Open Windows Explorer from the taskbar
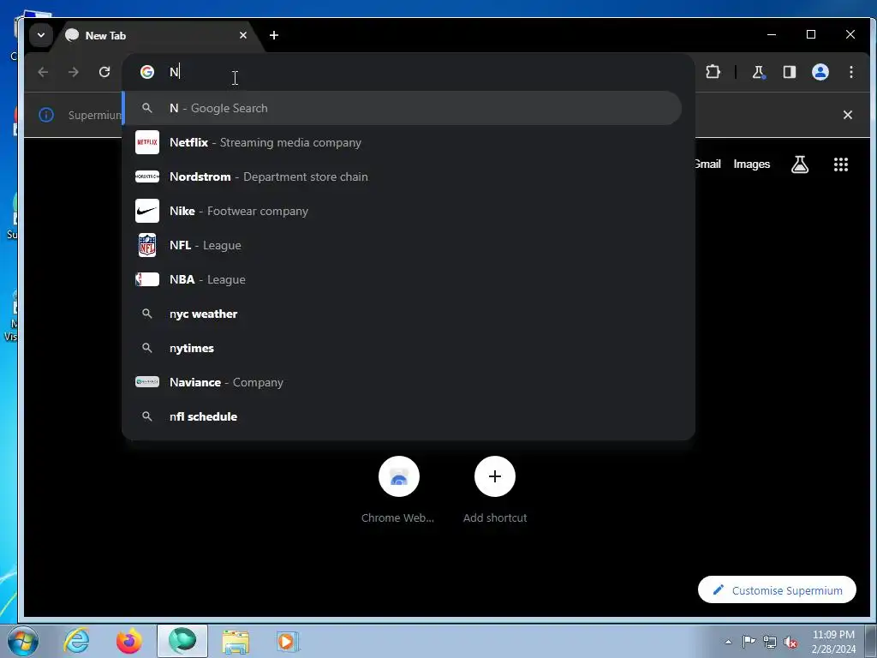877x658 pixels. [x=236, y=642]
